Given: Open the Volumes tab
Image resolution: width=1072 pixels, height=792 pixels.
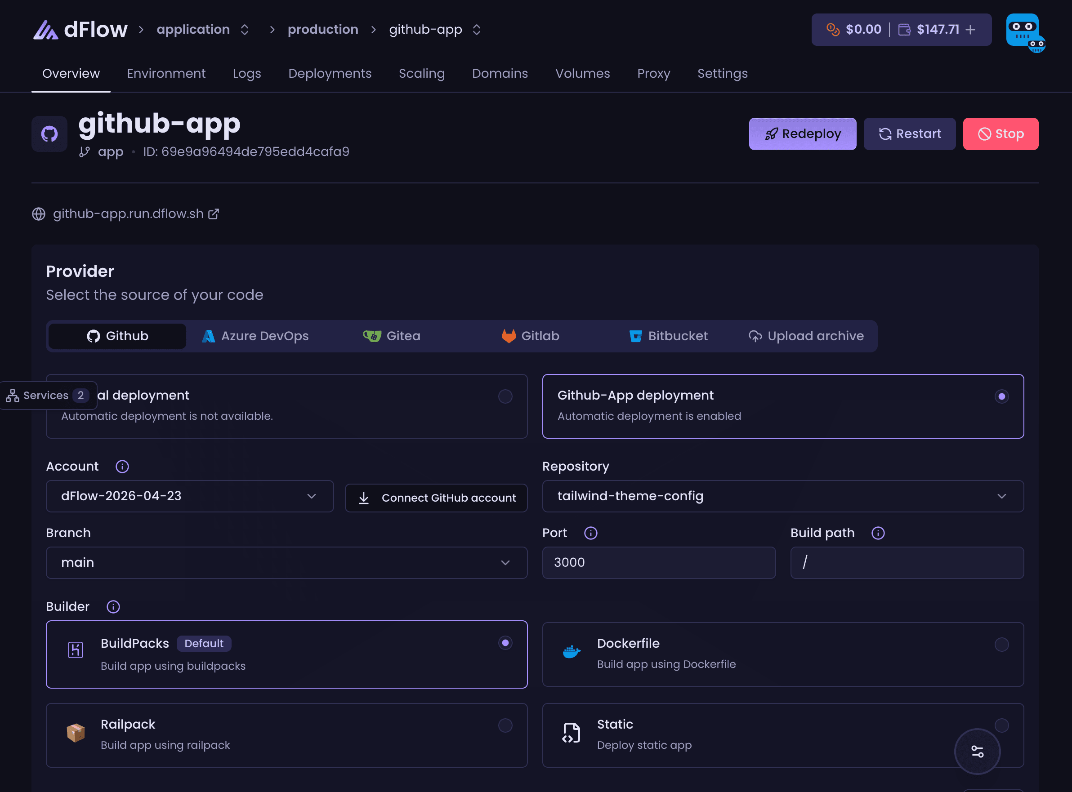Looking at the screenshot, I should (582, 73).
